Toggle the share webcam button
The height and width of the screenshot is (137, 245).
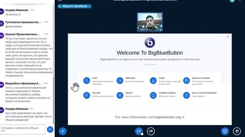[x=151, y=131]
